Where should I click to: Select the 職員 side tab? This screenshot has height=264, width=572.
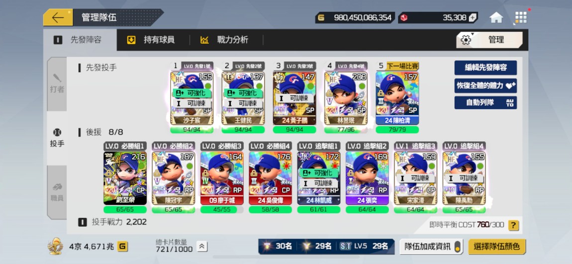pos(57,192)
